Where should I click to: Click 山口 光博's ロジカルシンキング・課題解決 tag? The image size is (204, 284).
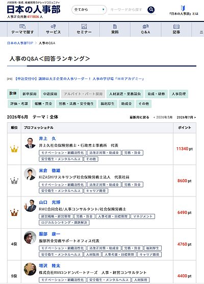point(64,223)
